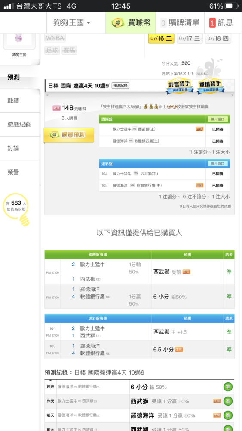Open the 購牌清單 cart list

pyautogui.click(x=180, y=22)
